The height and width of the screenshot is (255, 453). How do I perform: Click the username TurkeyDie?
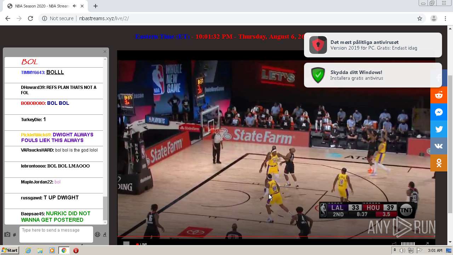click(31, 120)
